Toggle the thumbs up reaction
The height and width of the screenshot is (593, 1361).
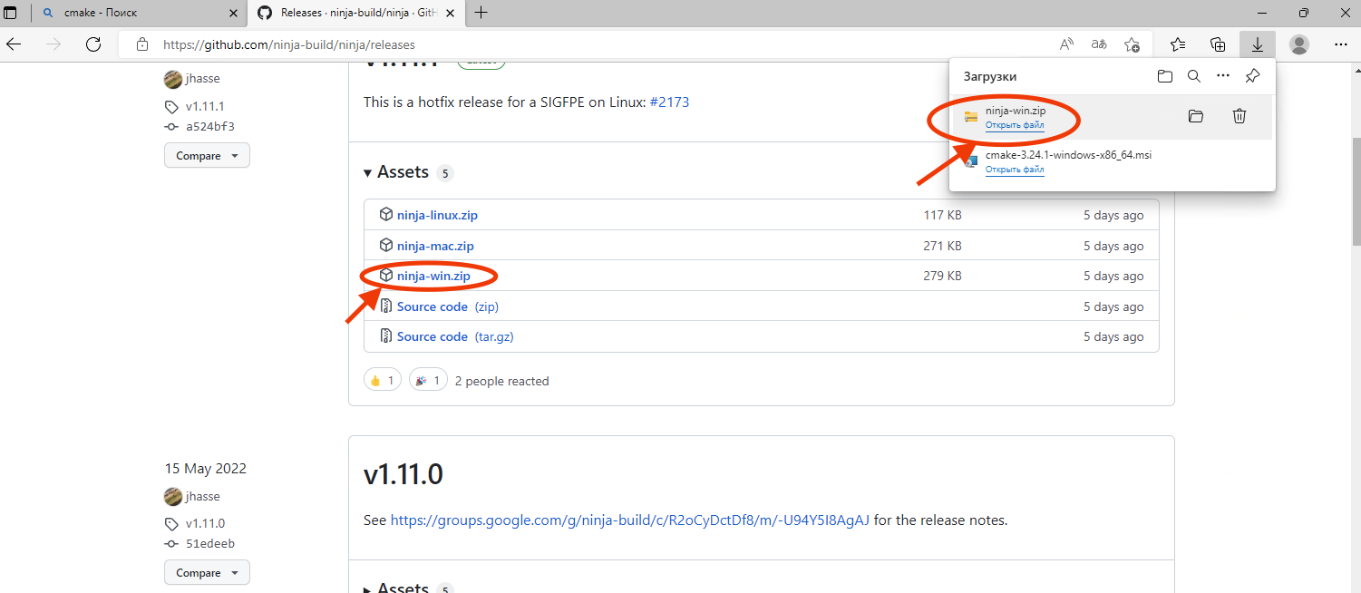pos(382,381)
